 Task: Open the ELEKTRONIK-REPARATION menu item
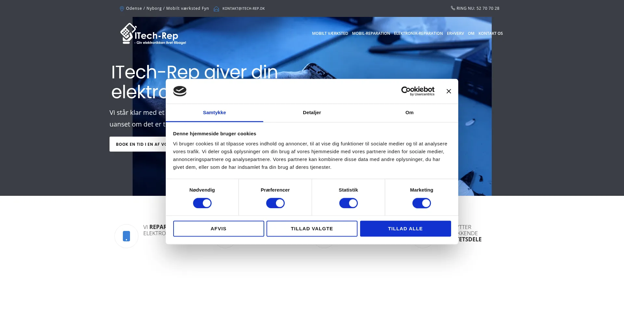(x=418, y=34)
